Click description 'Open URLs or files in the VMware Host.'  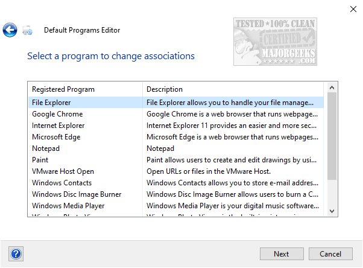(x=209, y=171)
